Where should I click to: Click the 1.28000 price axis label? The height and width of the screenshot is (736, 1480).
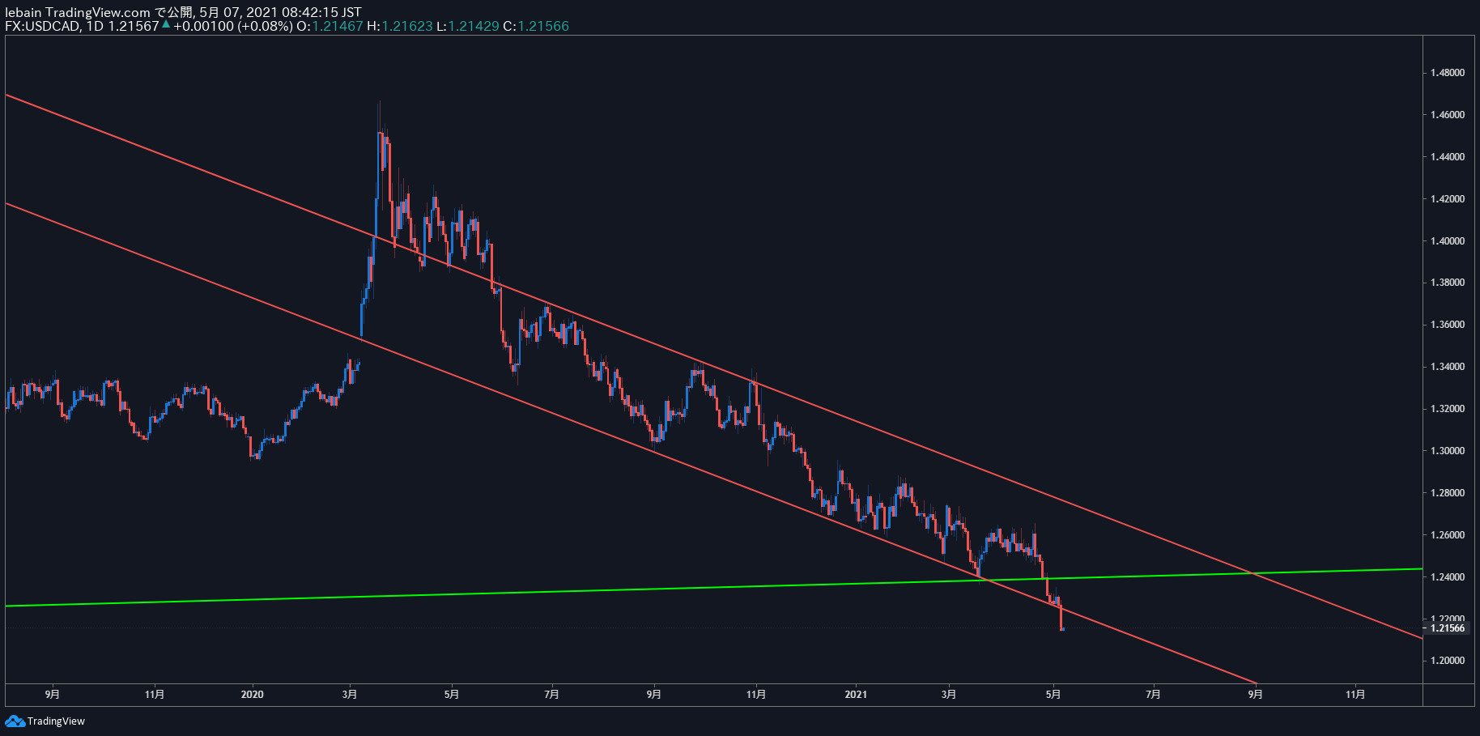(x=1447, y=493)
